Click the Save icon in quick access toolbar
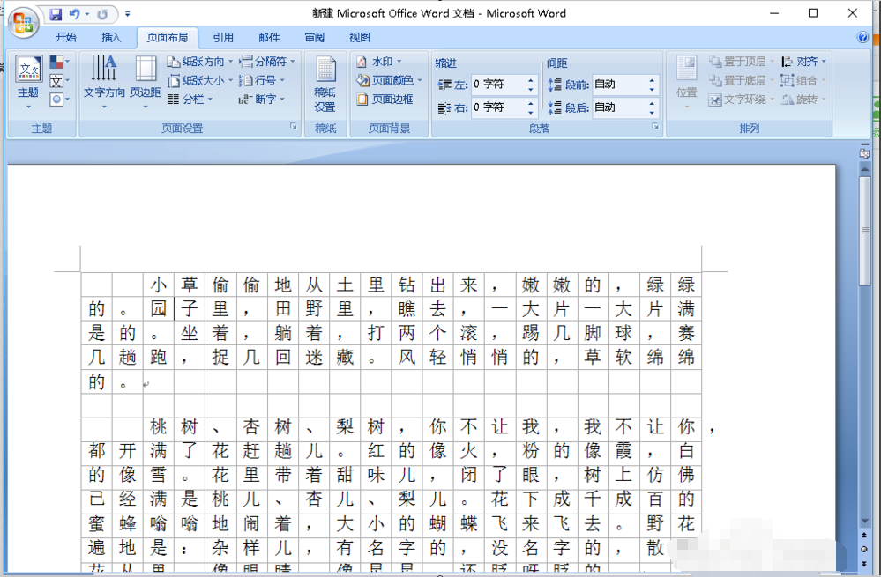Image resolution: width=881 pixels, height=577 pixels. pyautogui.click(x=56, y=14)
